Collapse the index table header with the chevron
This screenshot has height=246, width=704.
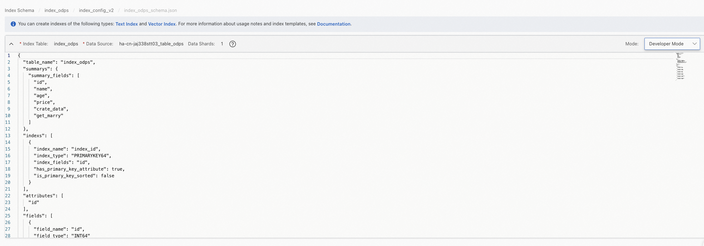(11, 44)
